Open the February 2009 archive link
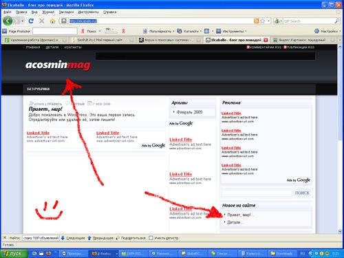 tap(189, 112)
